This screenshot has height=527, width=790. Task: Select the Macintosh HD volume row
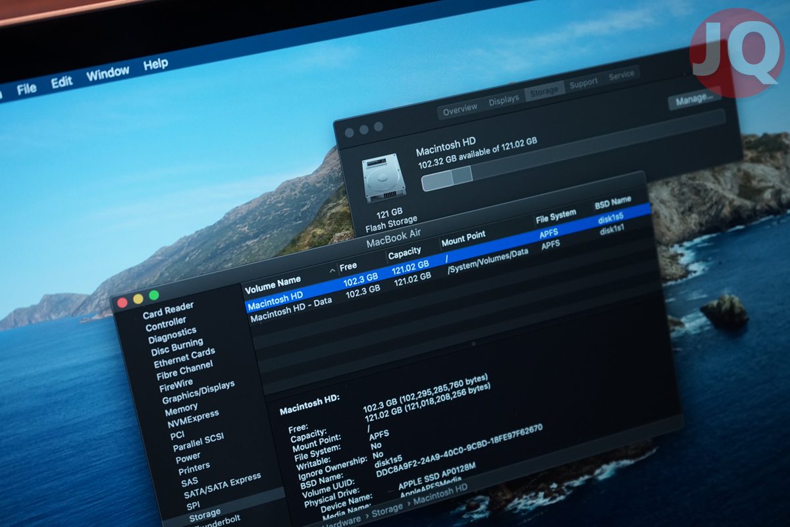(448, 257)
